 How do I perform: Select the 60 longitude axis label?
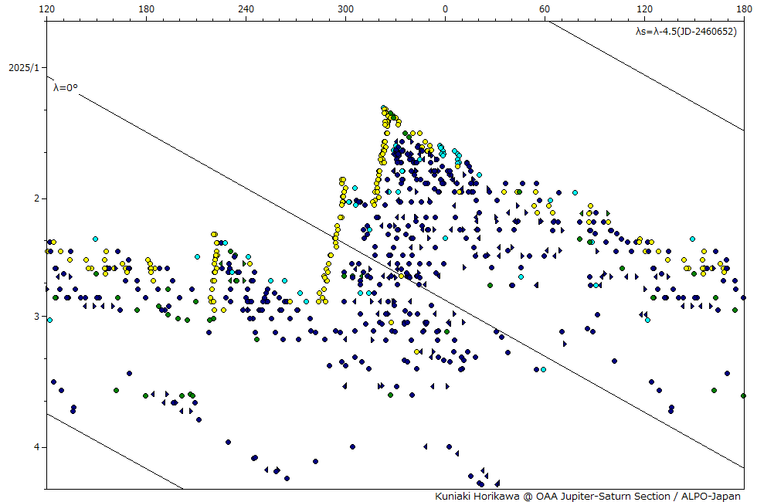point(545,9)
